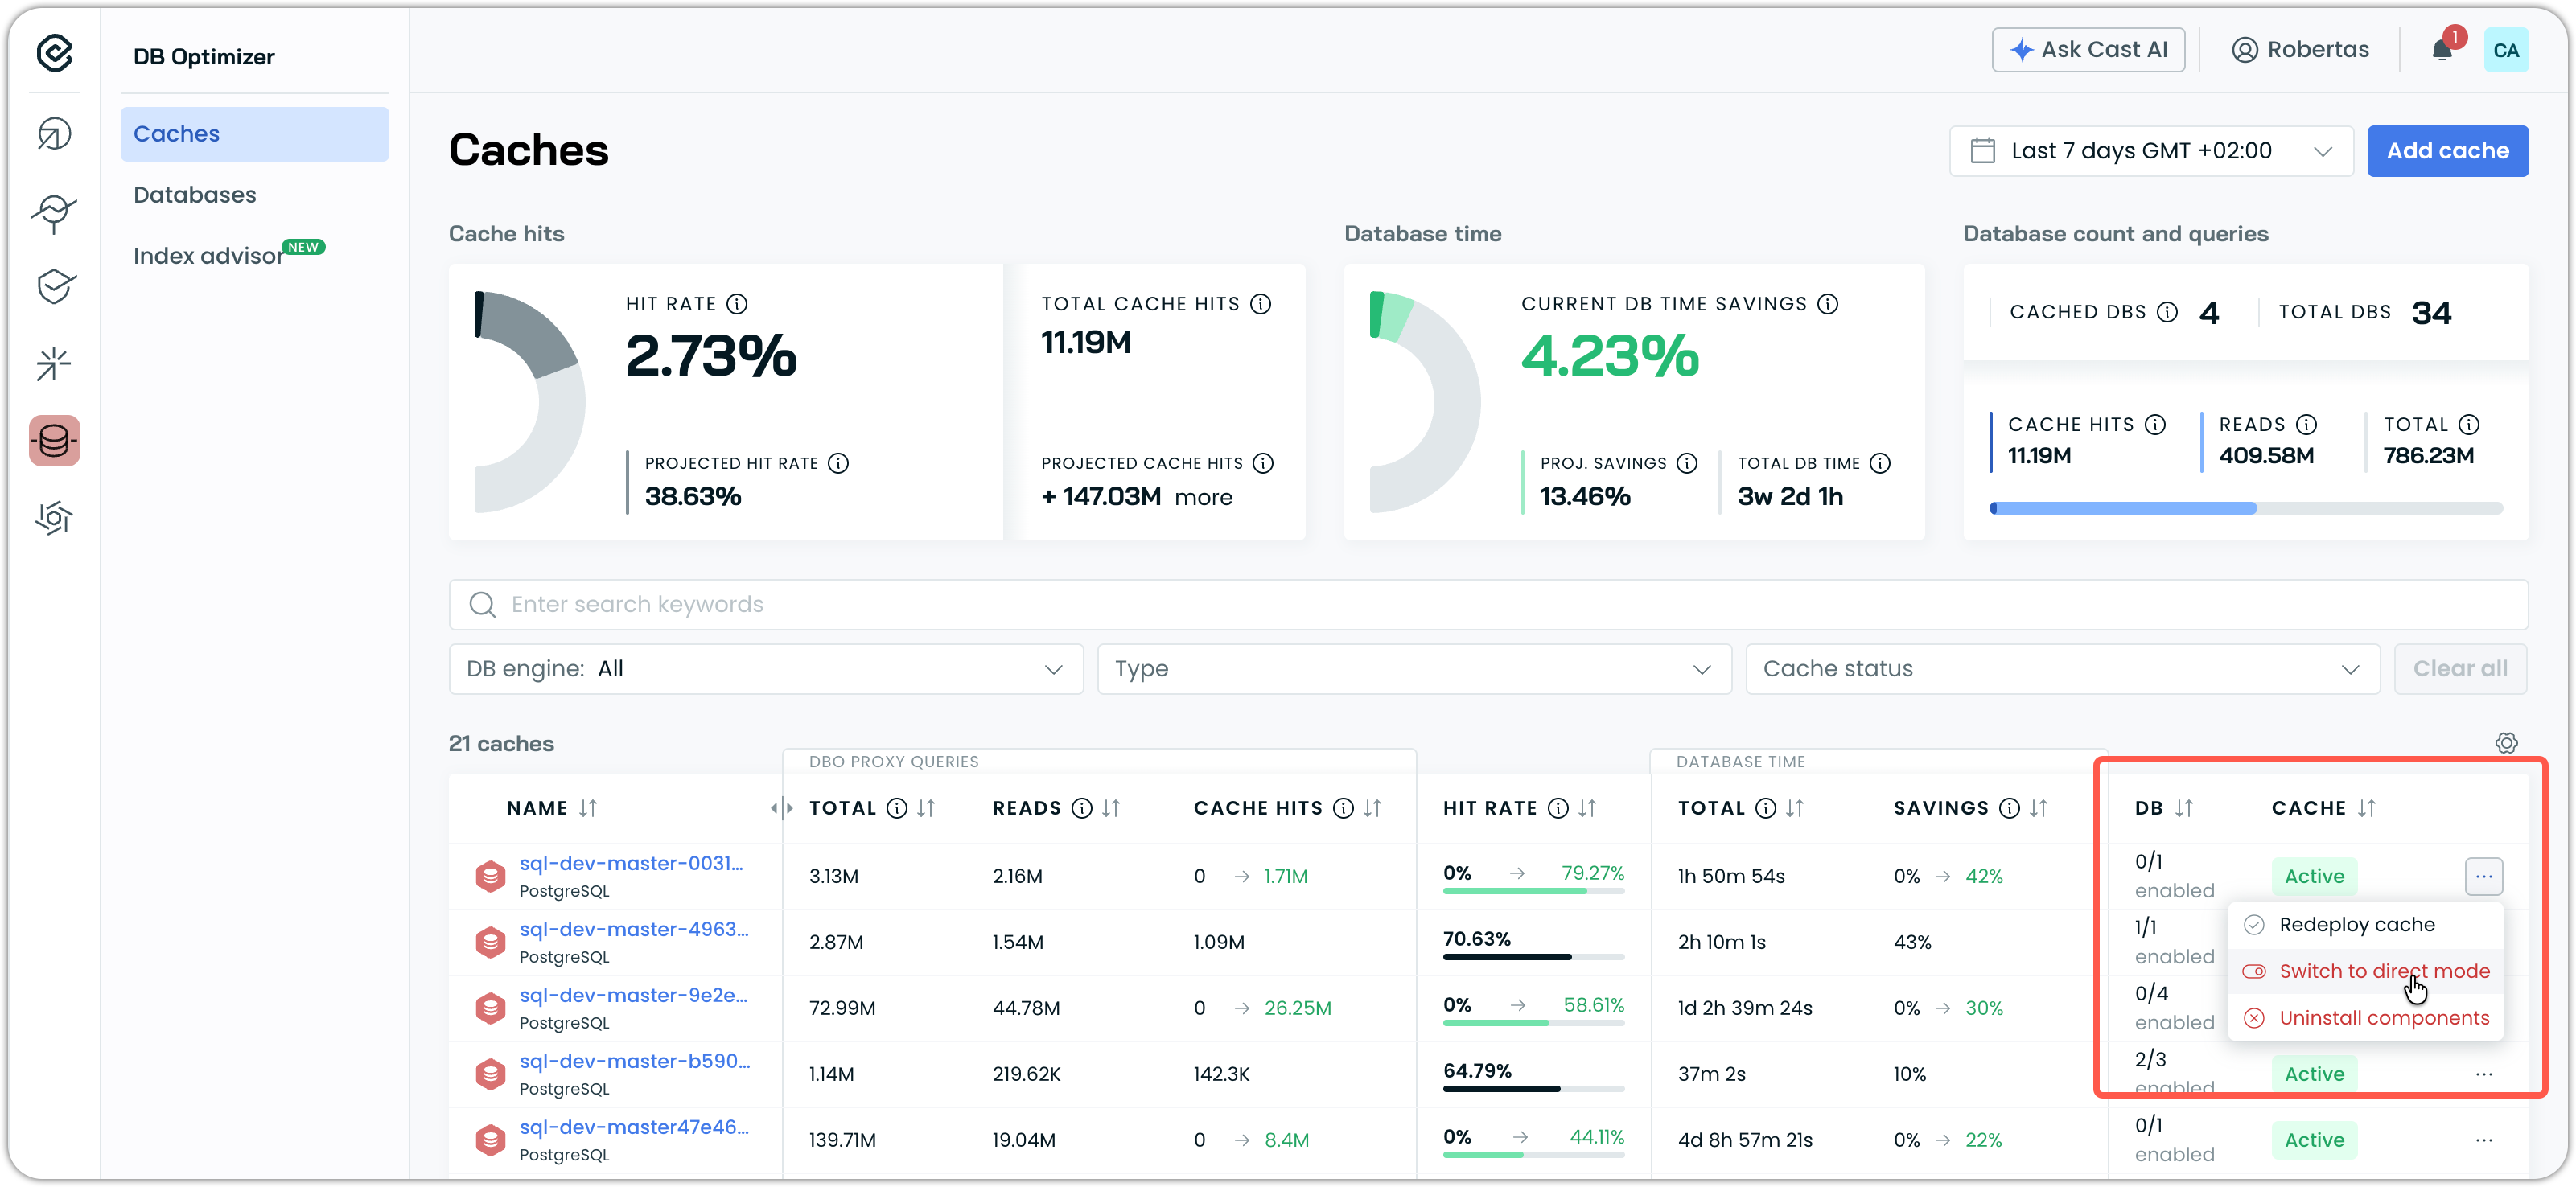Sort table by Name column arrows

tap(588, 808)
